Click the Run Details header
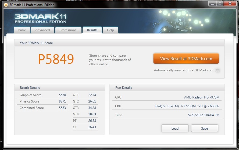Viewport: 239px width, 150px height. click(x=124, y=88)
